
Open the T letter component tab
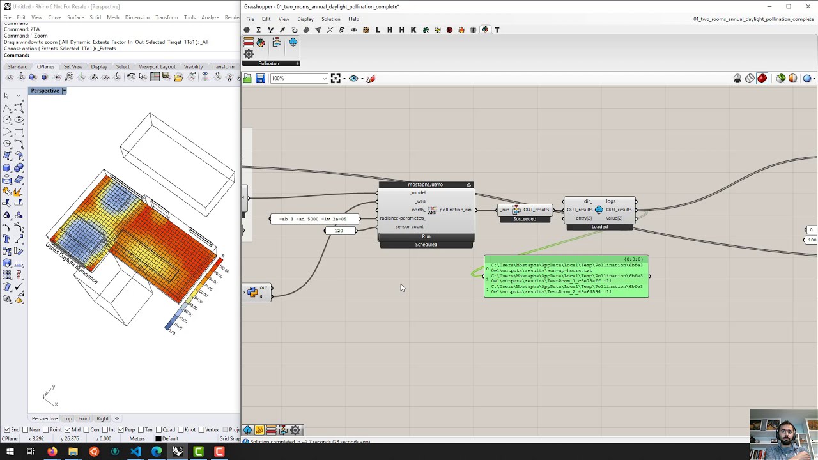coord(497,30)
